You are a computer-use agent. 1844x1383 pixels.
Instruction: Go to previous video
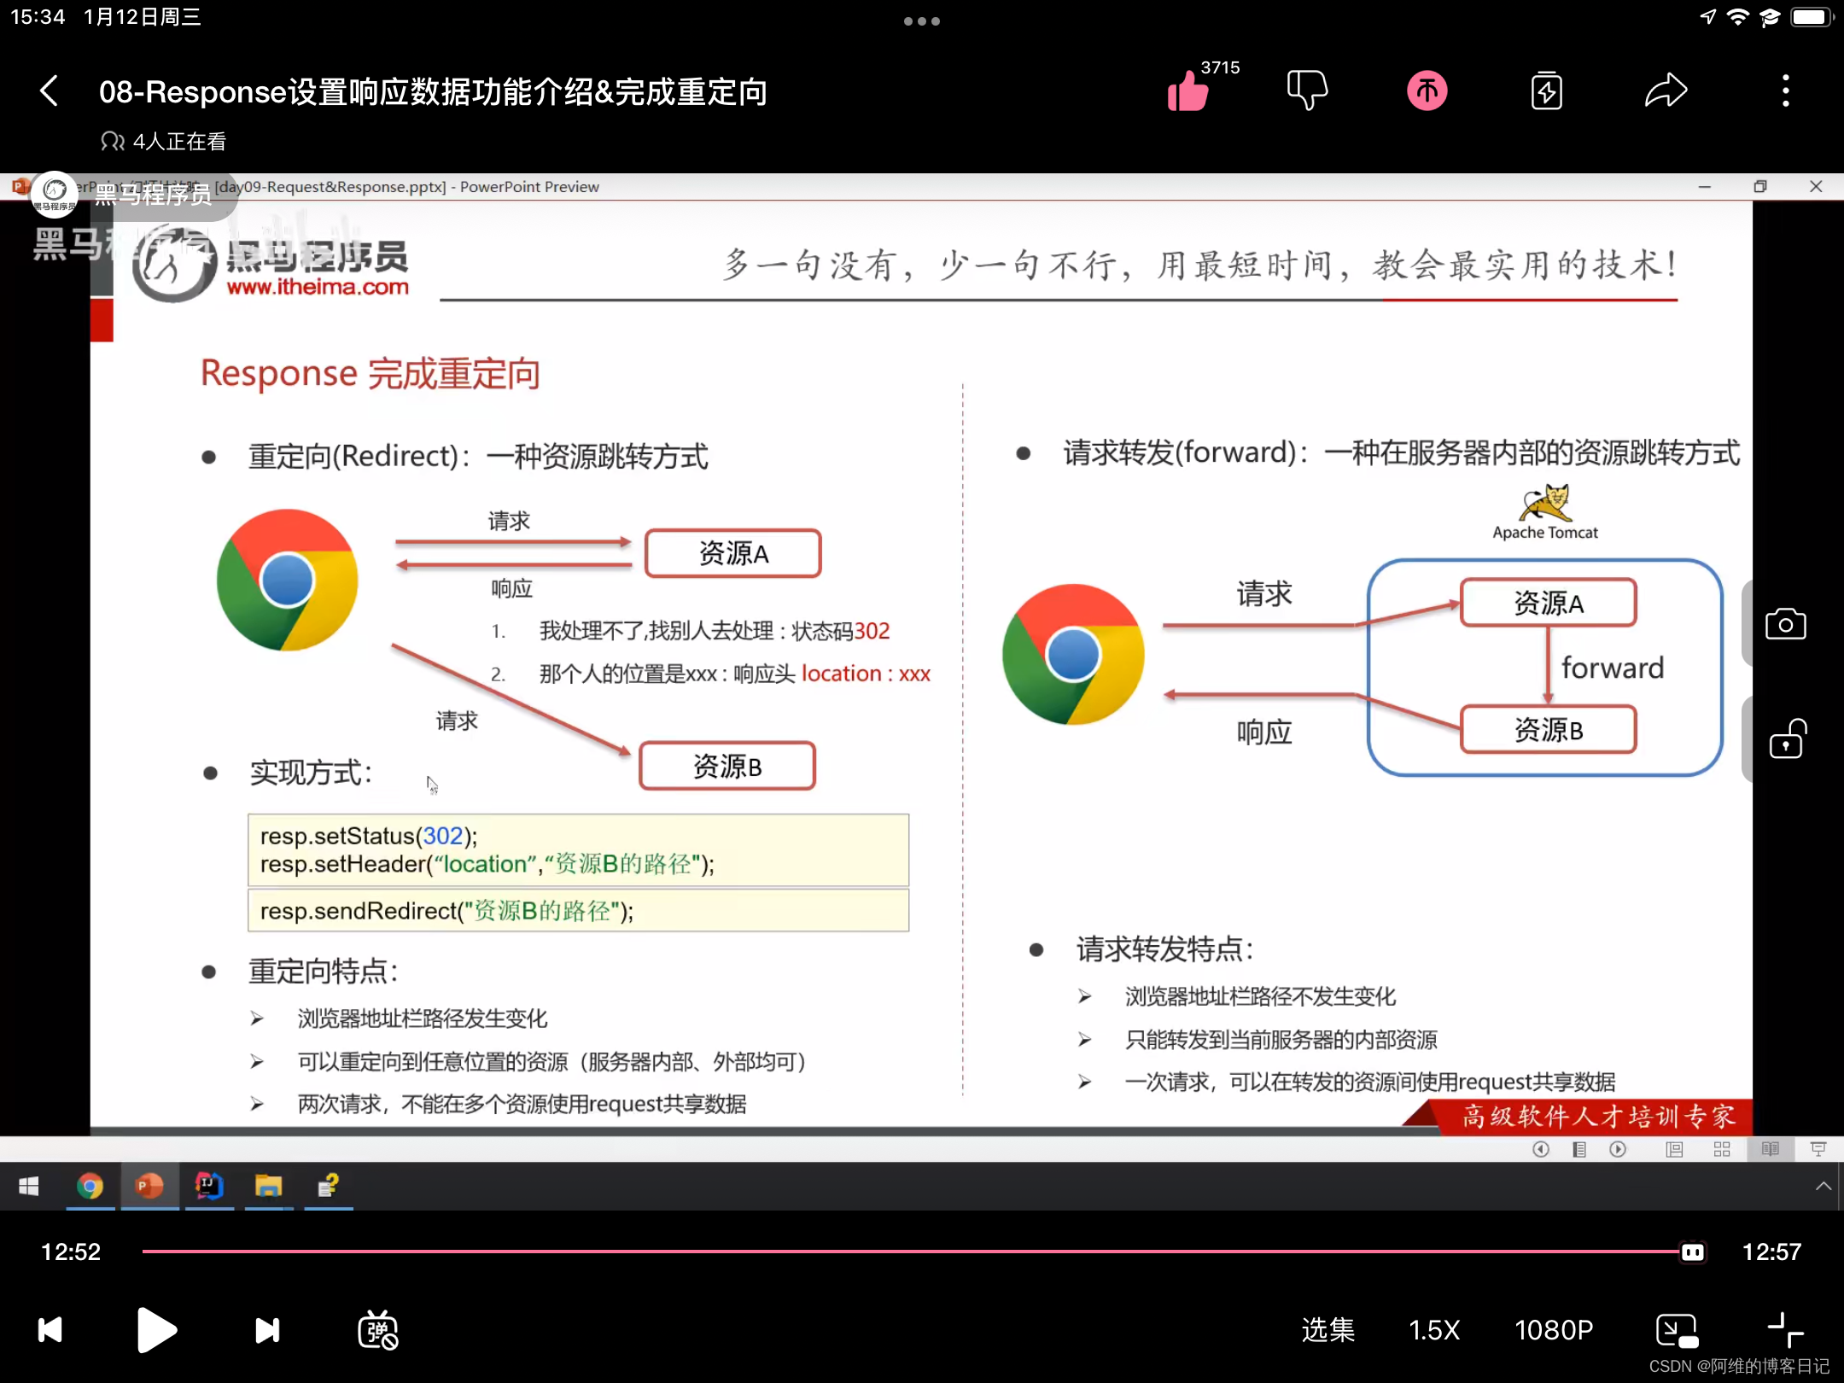coord(50,1330)
